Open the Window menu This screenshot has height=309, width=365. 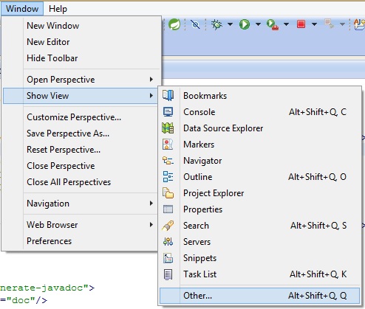22,9
